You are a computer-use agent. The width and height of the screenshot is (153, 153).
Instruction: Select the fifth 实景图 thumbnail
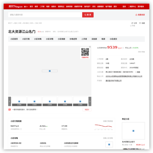click(80, 101)
